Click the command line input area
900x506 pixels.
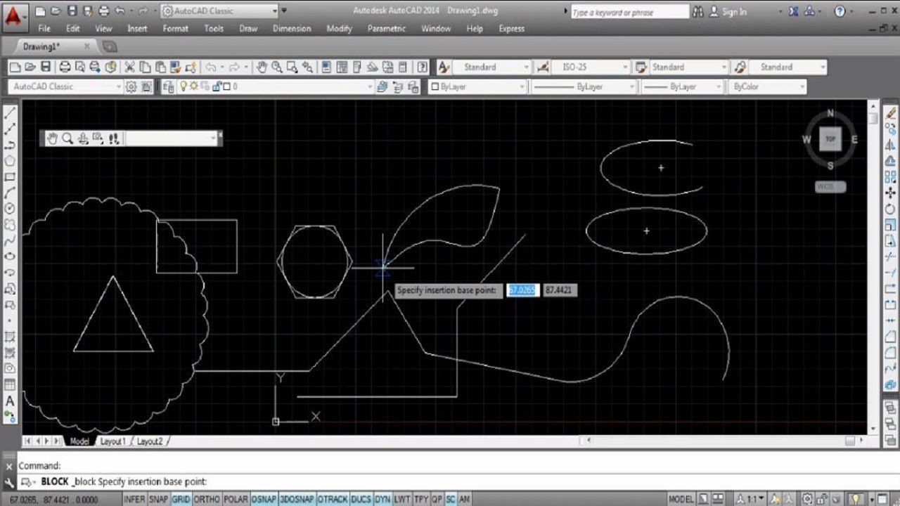(457, 481)
